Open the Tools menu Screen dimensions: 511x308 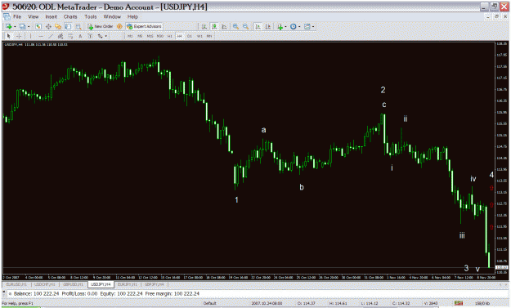[90, 16]
